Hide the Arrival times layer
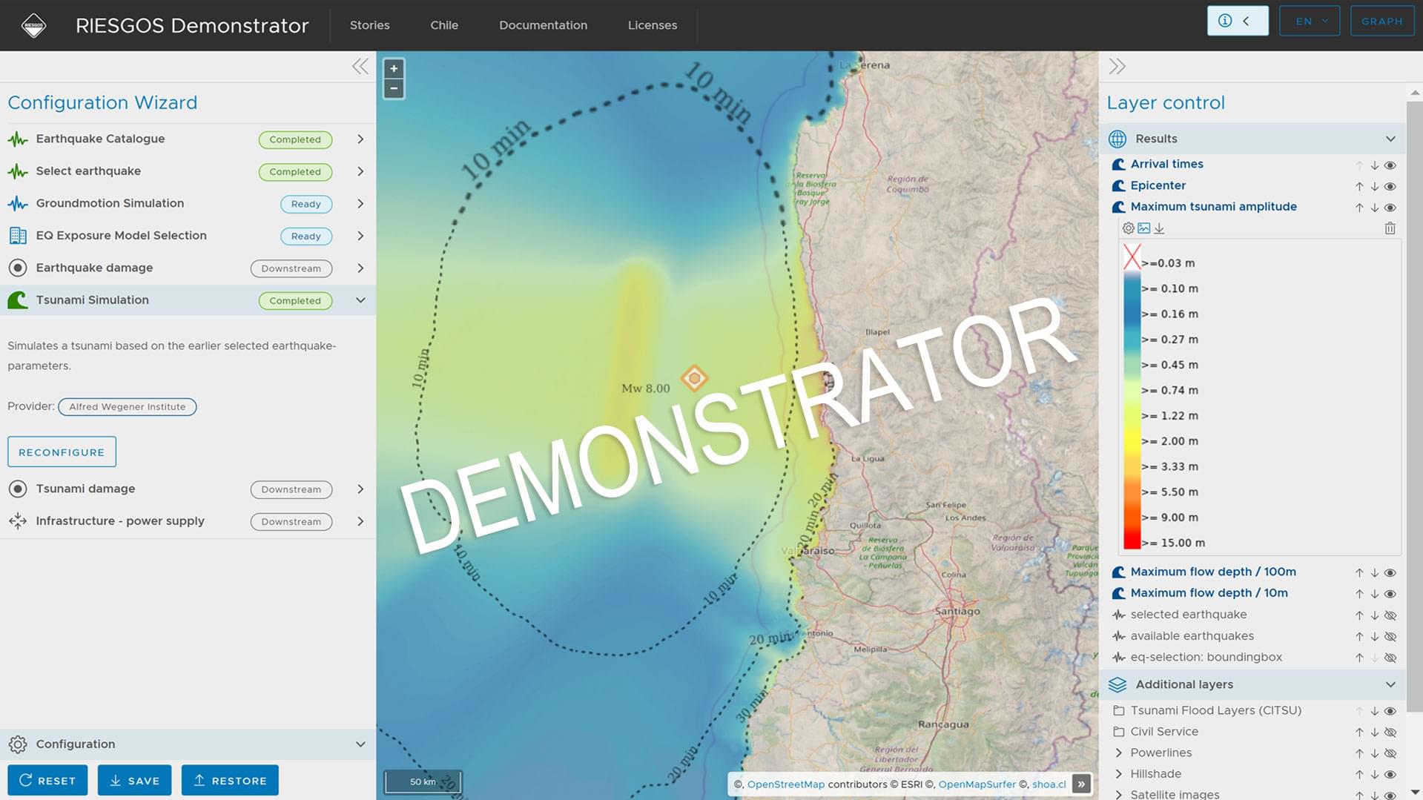Screen dimensions: 1423x800 (x=1390, y=165)
